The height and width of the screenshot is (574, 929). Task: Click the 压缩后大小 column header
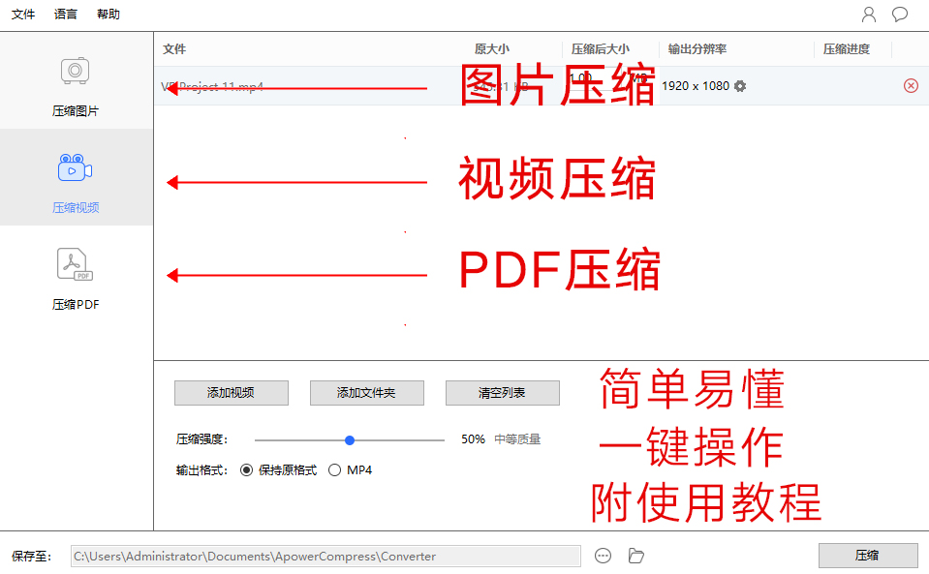click(601, 49)
